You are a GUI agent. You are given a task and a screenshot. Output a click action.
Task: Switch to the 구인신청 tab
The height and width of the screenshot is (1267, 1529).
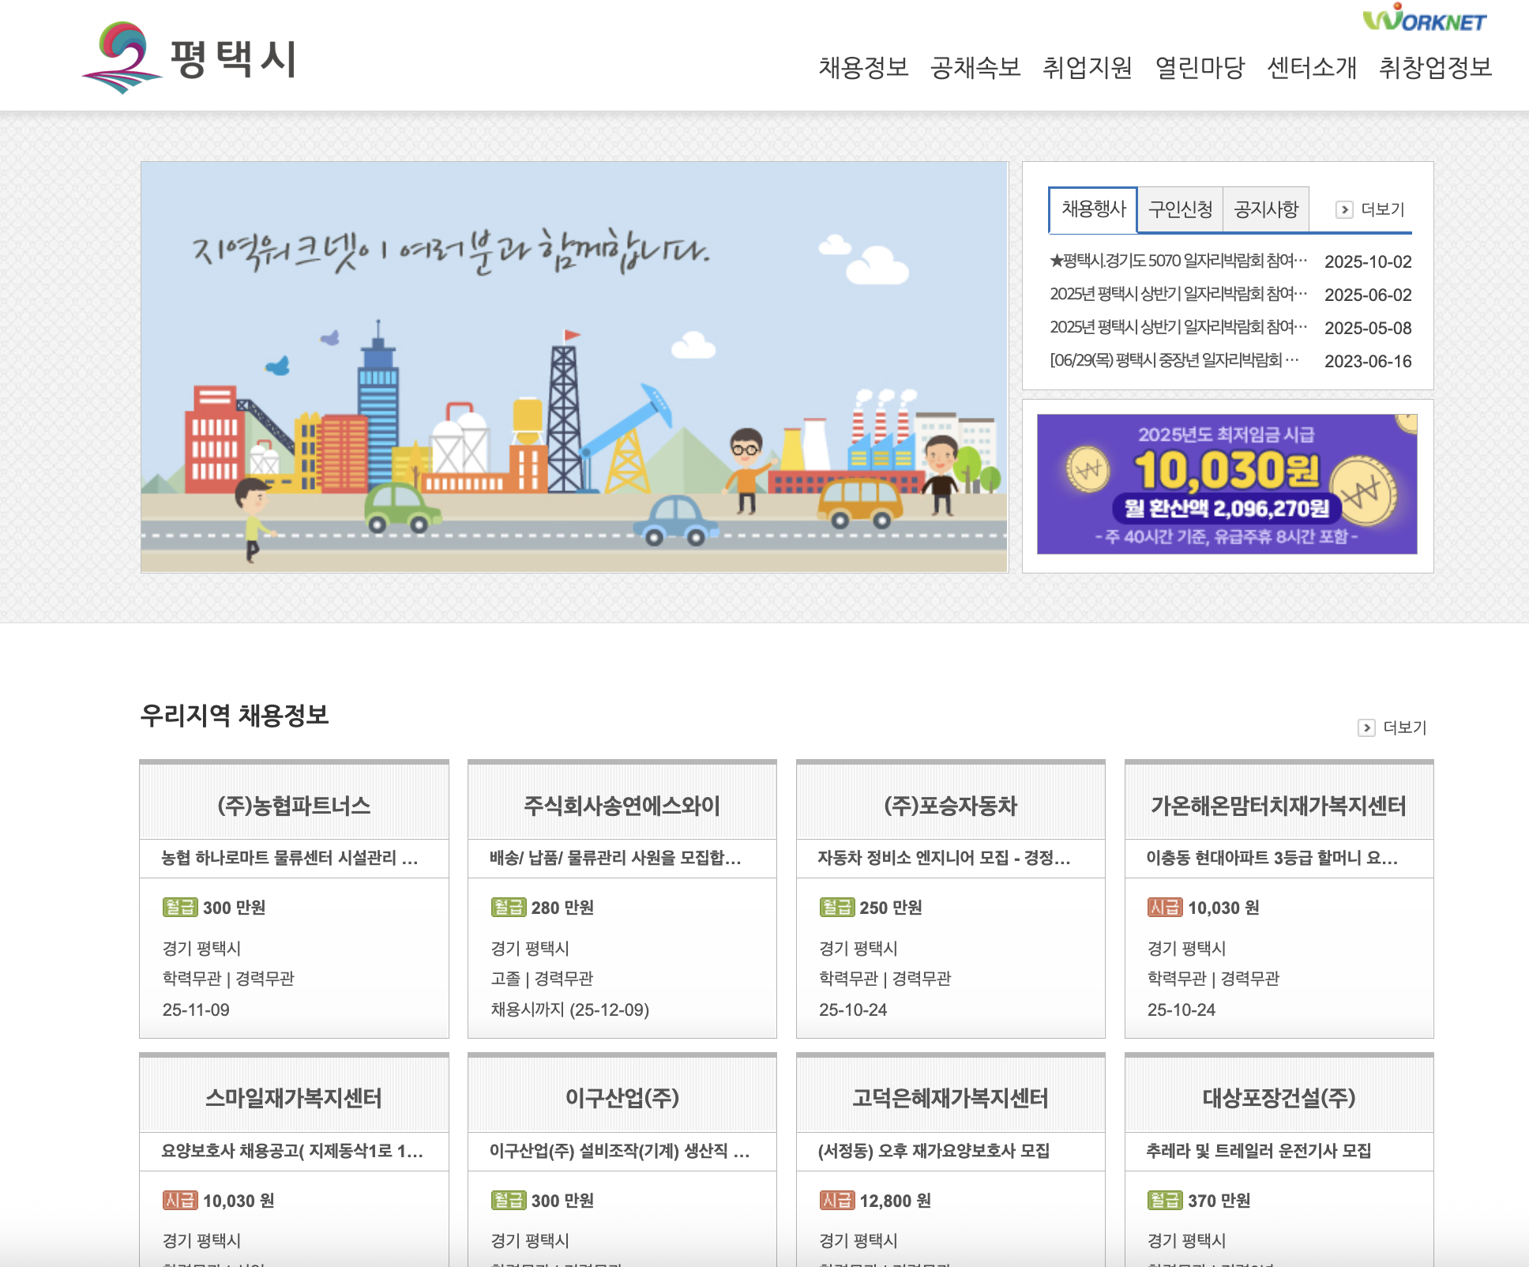pyautogui.click(x=1181, y=209)
